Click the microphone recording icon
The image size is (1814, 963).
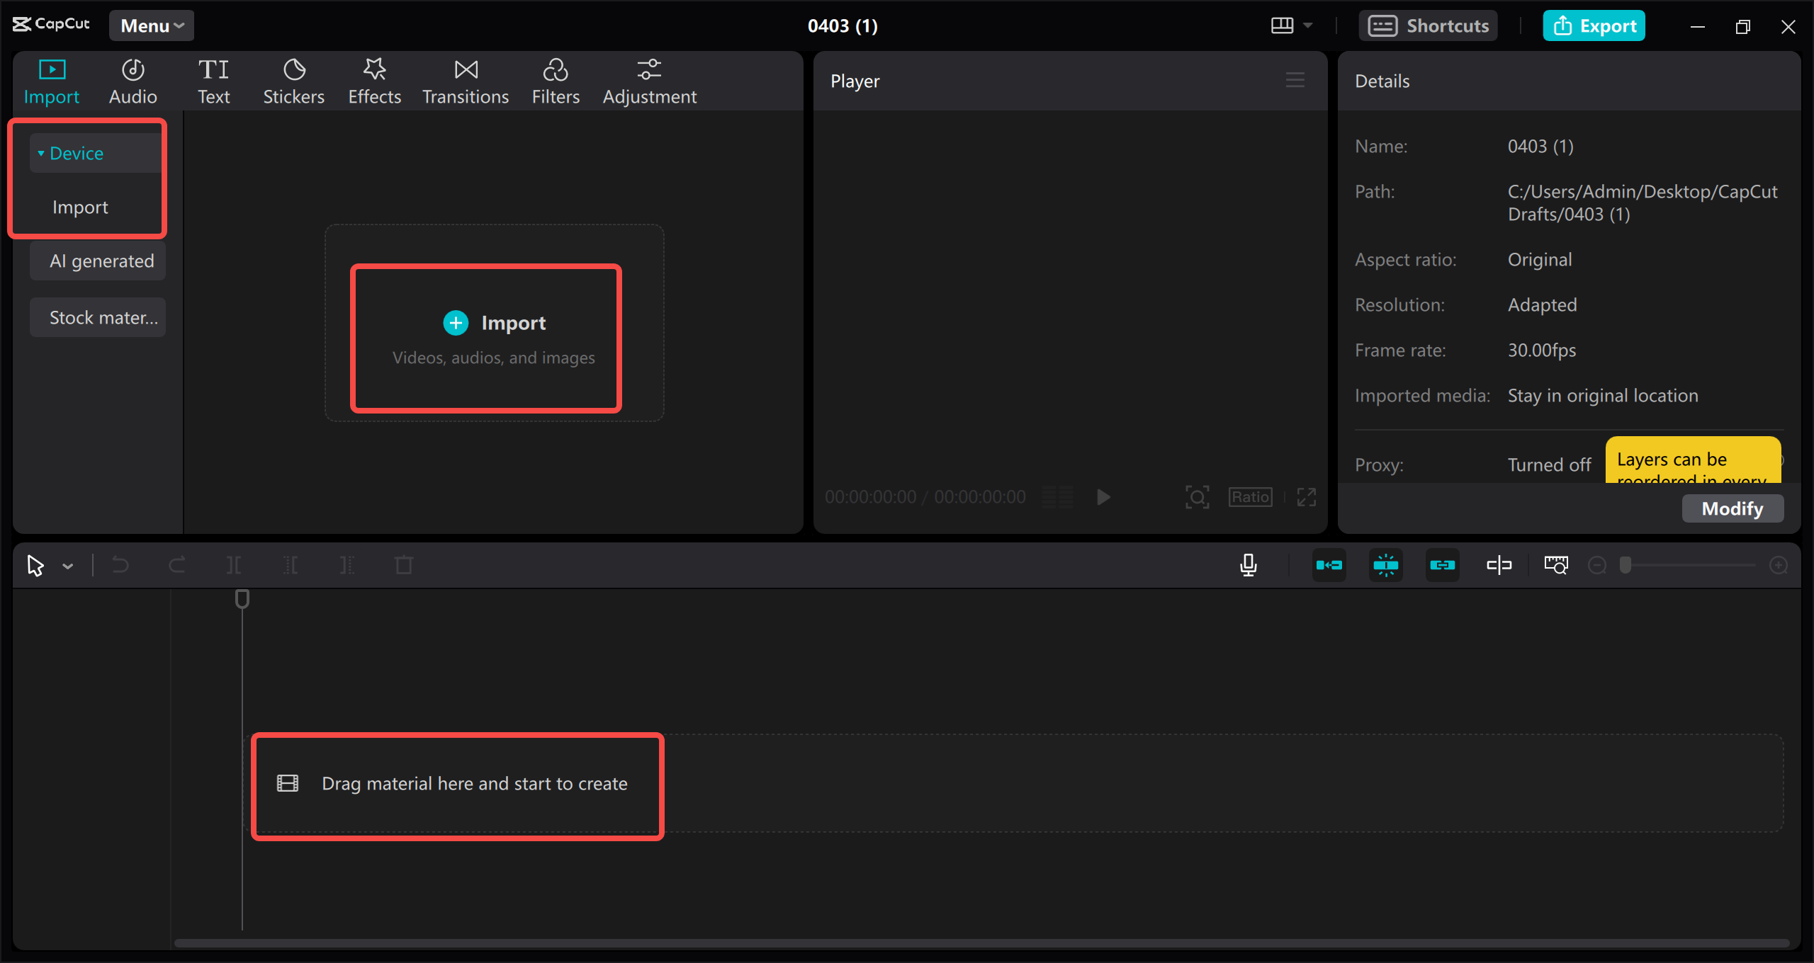click(1249, 564)
